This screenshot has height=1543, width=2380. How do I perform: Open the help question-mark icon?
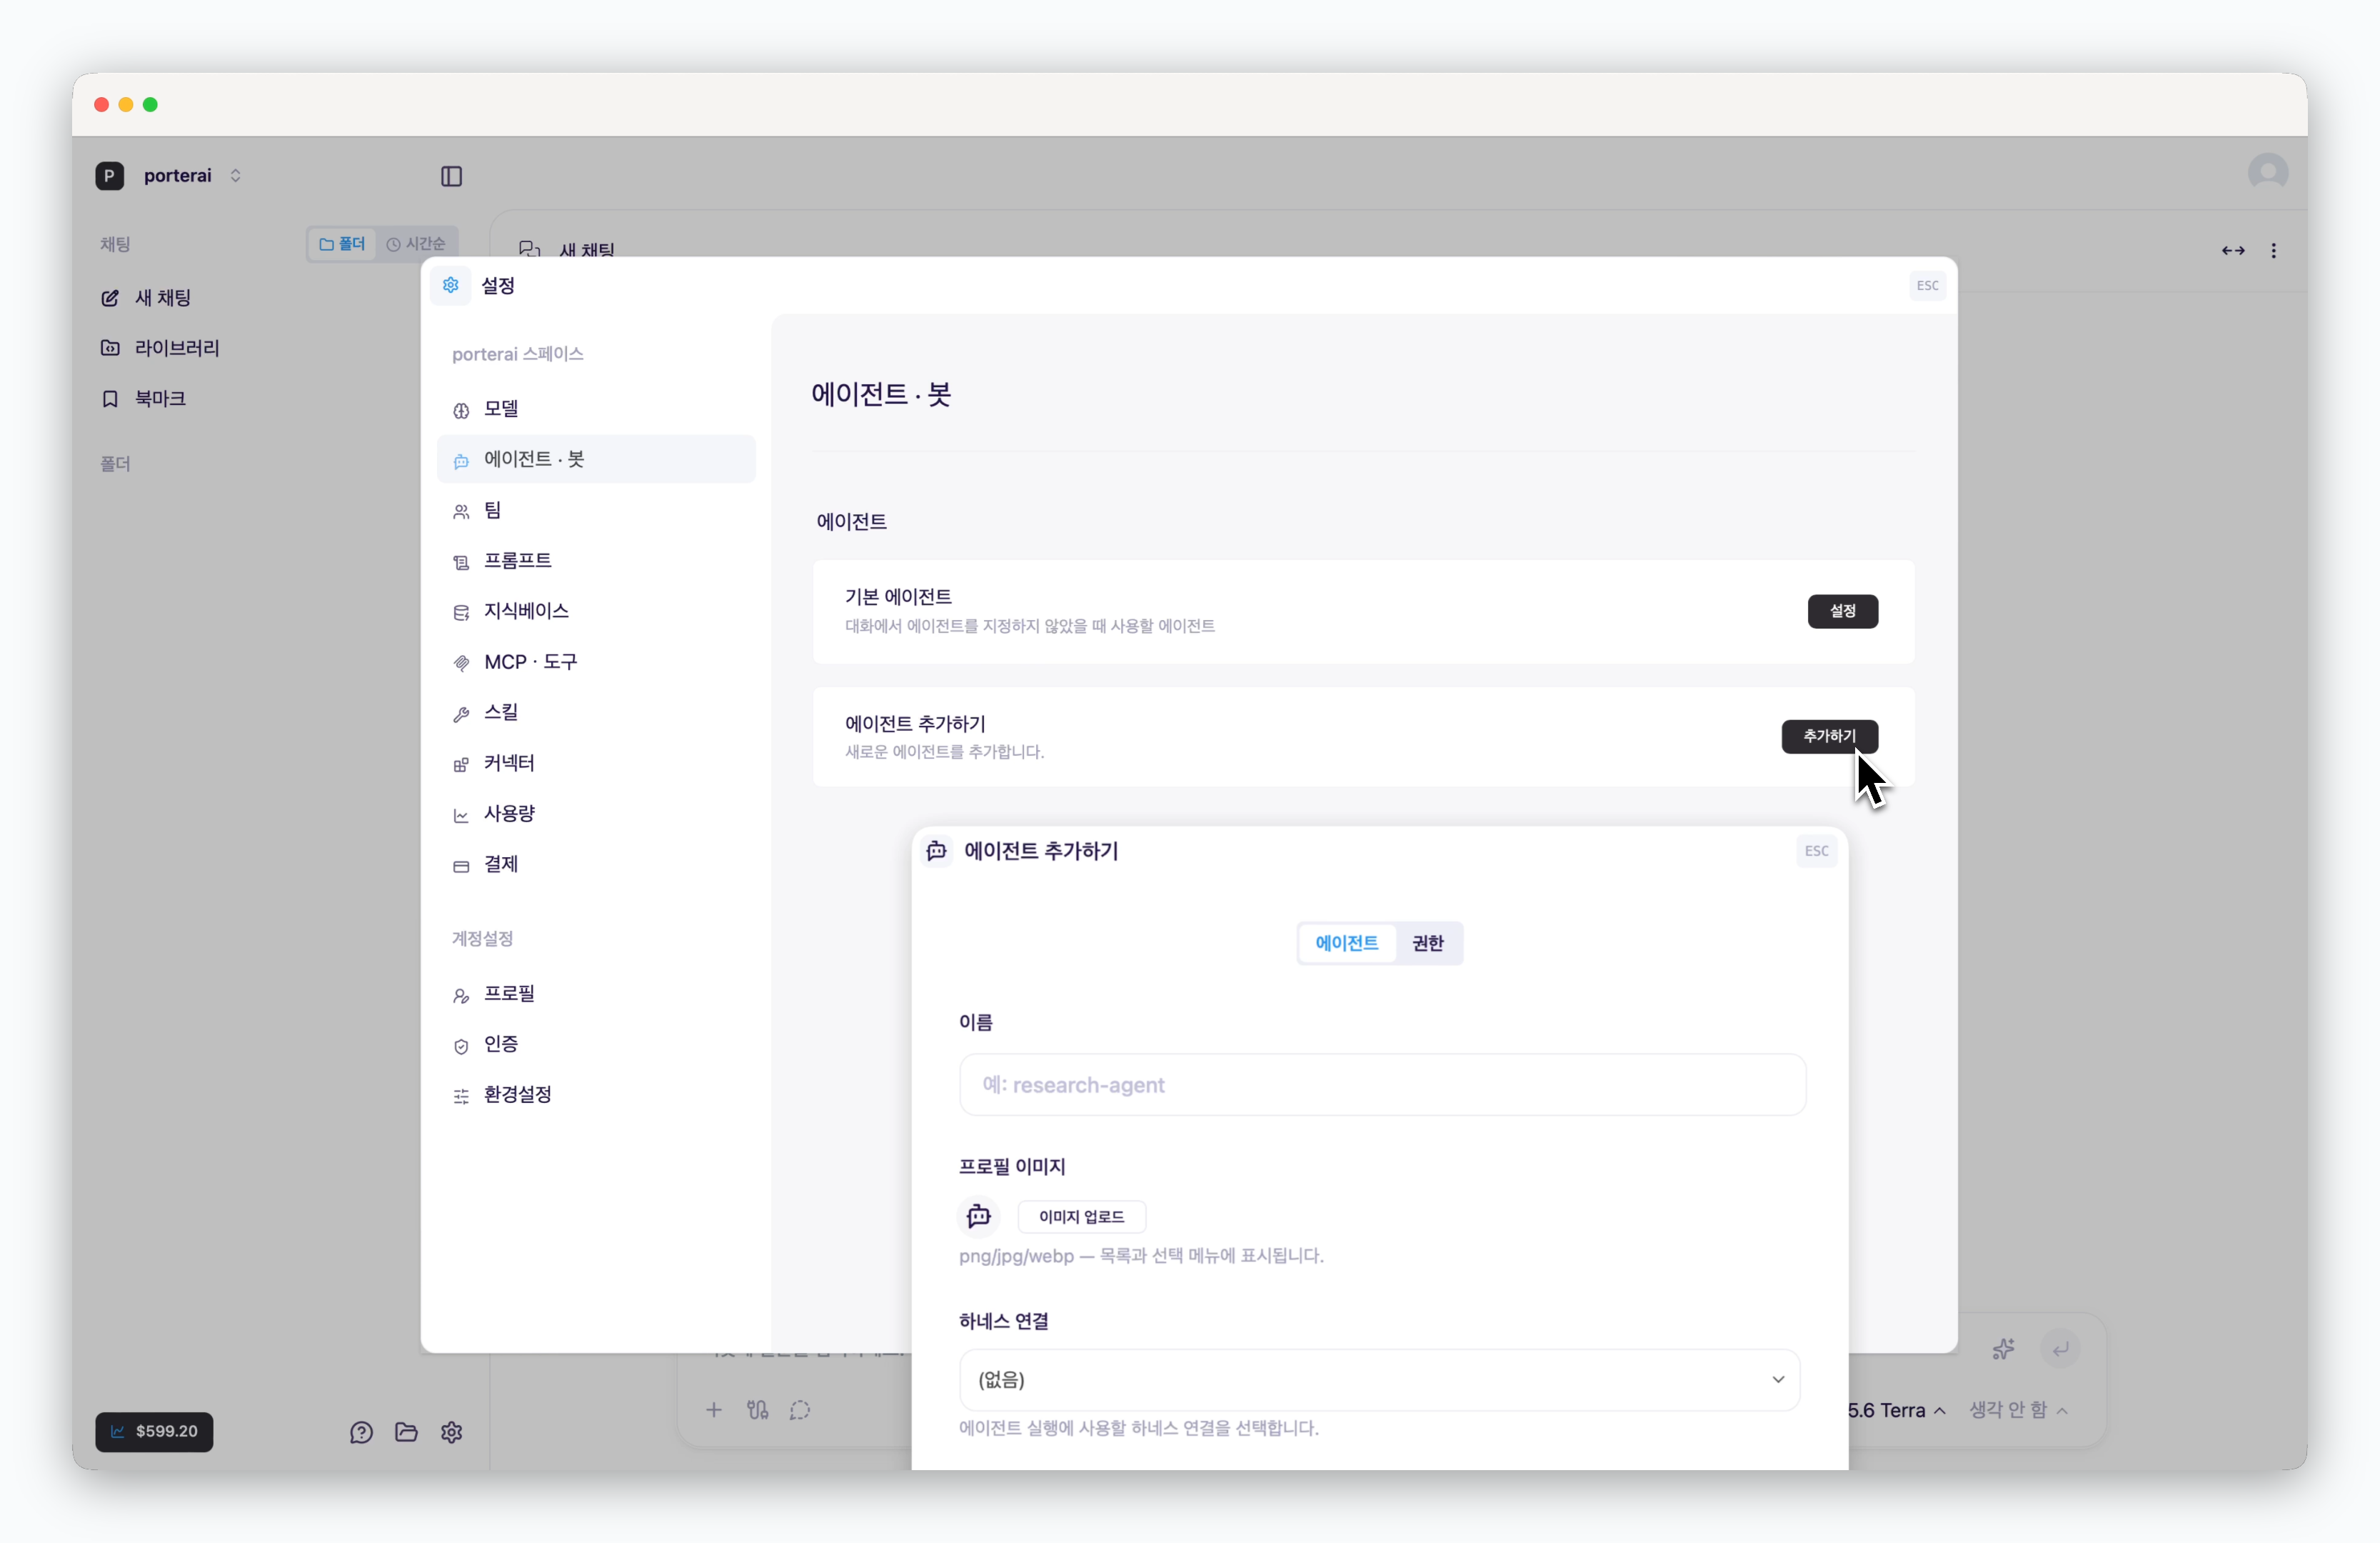(361, 1432)
